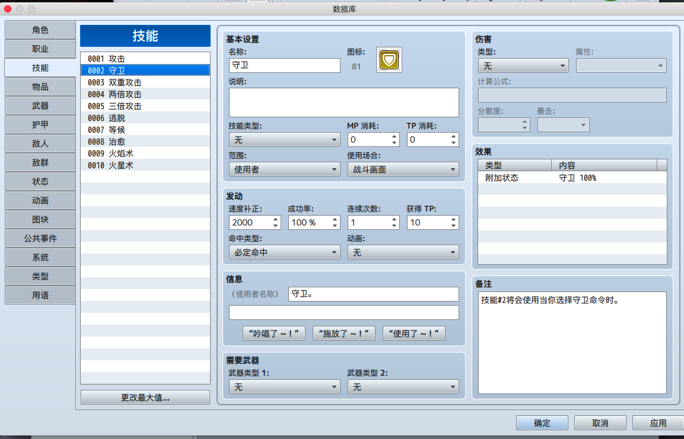Click the 取消 button

tap(600, 423)
